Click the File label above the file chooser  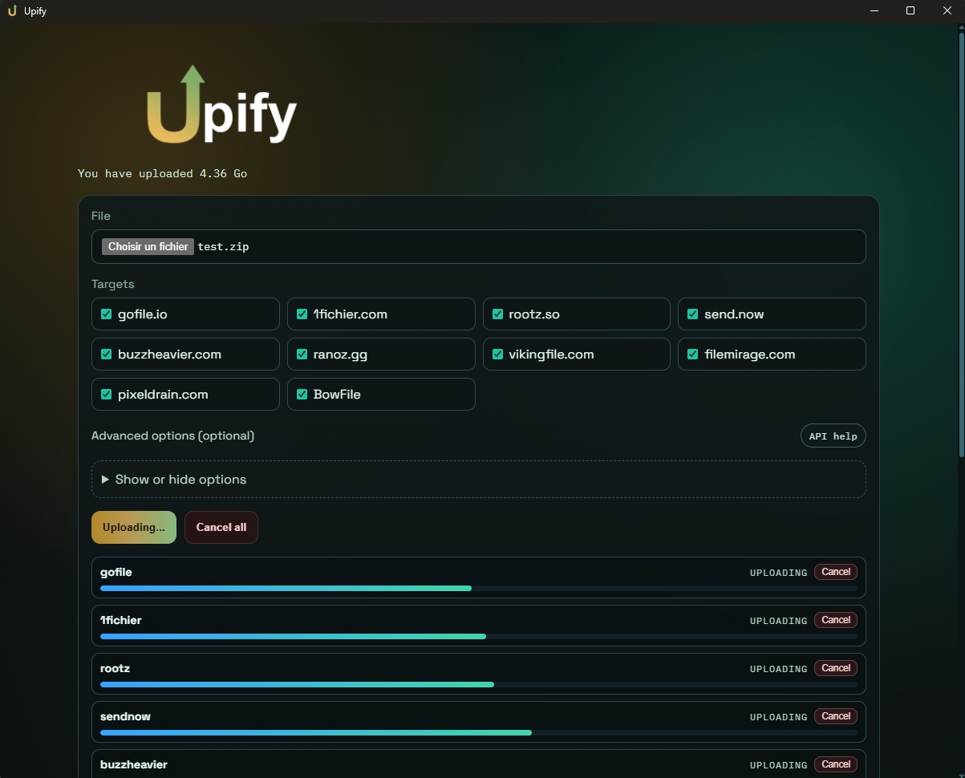pos(101,216)
